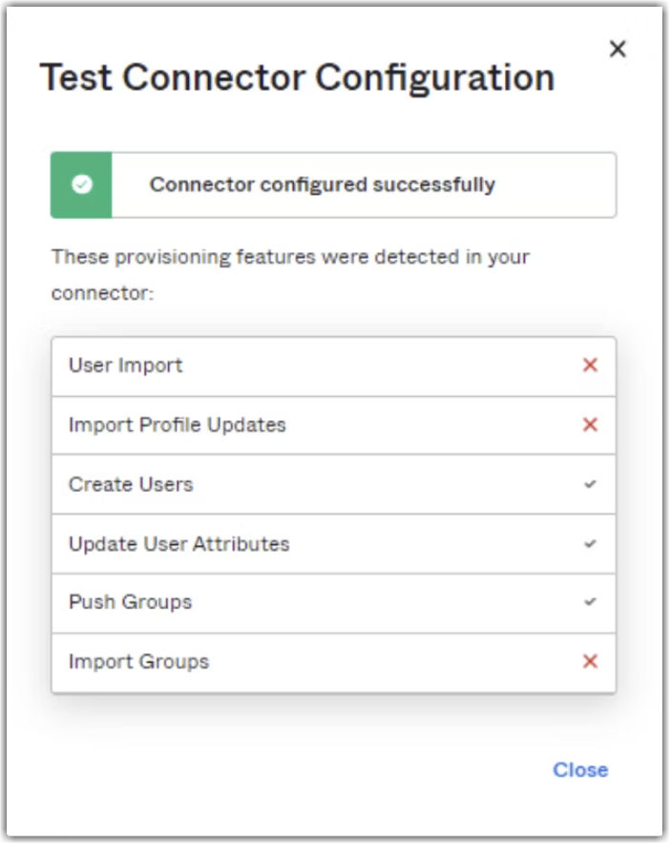
Task: Click the word connector below description
Action: pyautogui.click(x=102, y=293)
